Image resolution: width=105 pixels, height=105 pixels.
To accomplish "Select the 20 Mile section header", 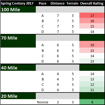I will click(18, 96).
